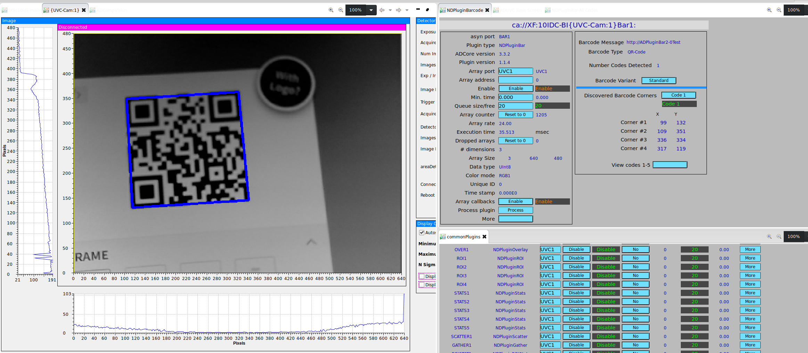
Task: Open the Array callbacks Enable menu
Action: pyautogui.click(x=516, y=202)
